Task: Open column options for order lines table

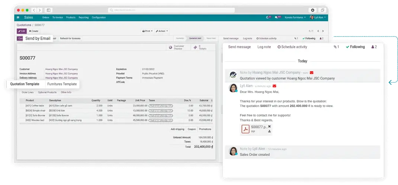Action: (x=212, y=100)
